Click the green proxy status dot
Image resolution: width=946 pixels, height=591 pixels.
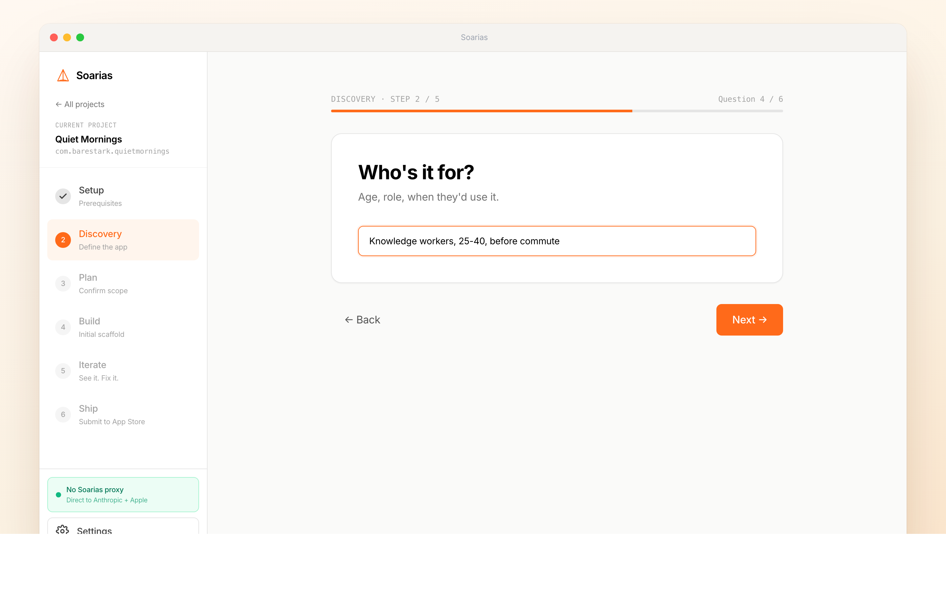pos(58,495)
